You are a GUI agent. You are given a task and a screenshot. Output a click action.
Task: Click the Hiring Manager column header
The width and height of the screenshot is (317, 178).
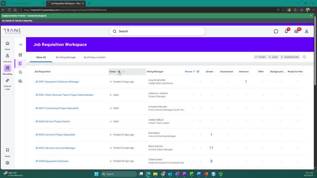(155, 71)
